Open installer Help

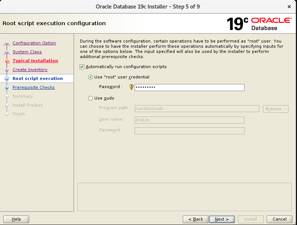pyautogui.click(x=16, y=219)
